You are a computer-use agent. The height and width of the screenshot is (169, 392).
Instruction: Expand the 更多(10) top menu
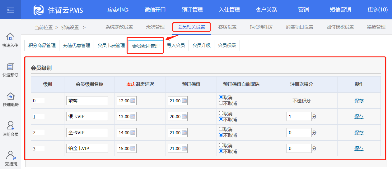coord(377,10)
